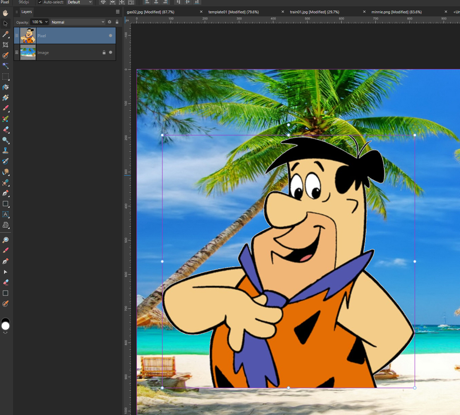Swap colors using the arrow under swatches

coord(5,333)
